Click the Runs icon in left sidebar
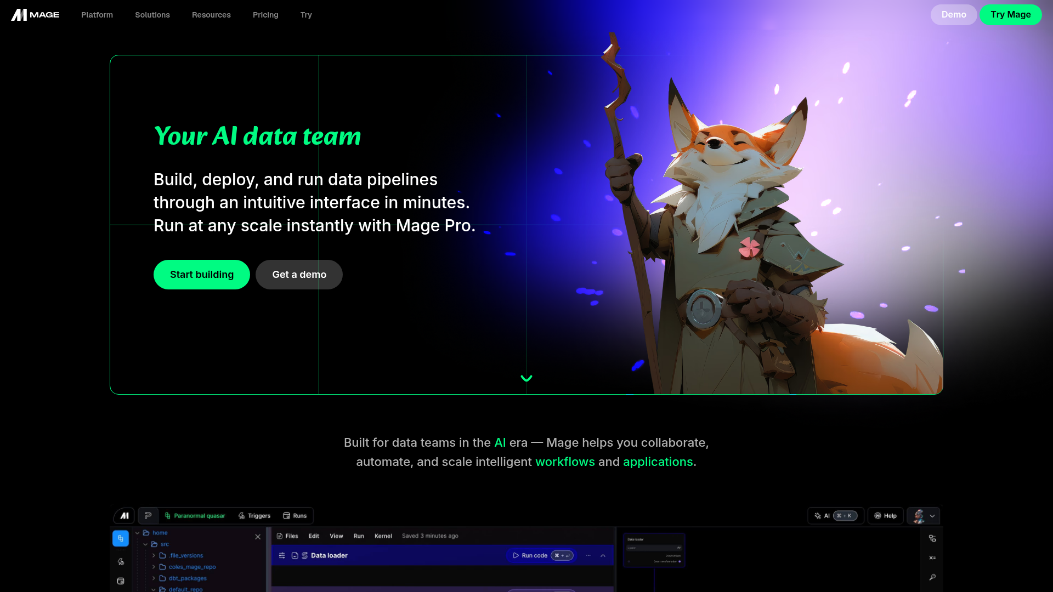 pyautogui.click(x=121, y=581)
